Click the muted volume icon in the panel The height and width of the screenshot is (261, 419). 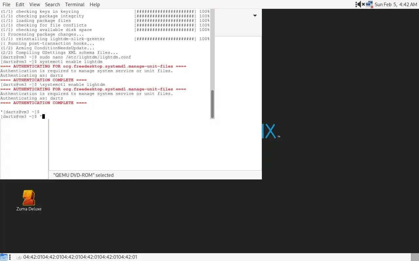point(361,4)
